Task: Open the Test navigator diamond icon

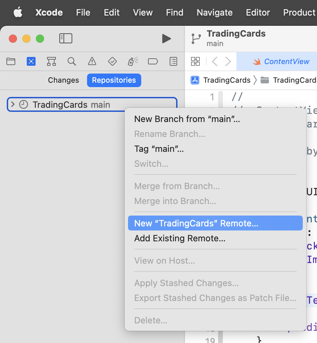Action: click(112, 61)
